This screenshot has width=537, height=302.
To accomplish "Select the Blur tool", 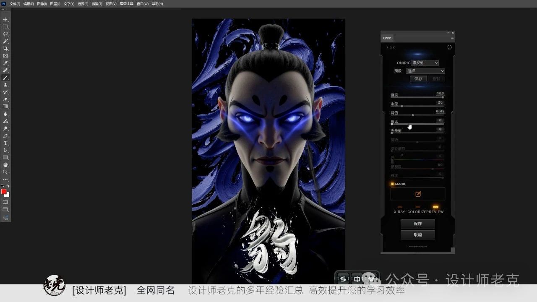I will (x=5, y=114).
